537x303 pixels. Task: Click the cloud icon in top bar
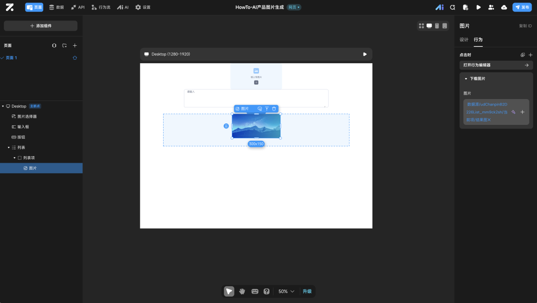504,7
